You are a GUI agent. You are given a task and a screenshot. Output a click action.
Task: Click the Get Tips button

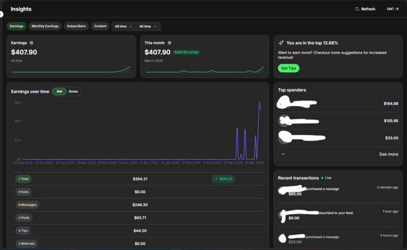pyautogui.click(x=289, y=68)
